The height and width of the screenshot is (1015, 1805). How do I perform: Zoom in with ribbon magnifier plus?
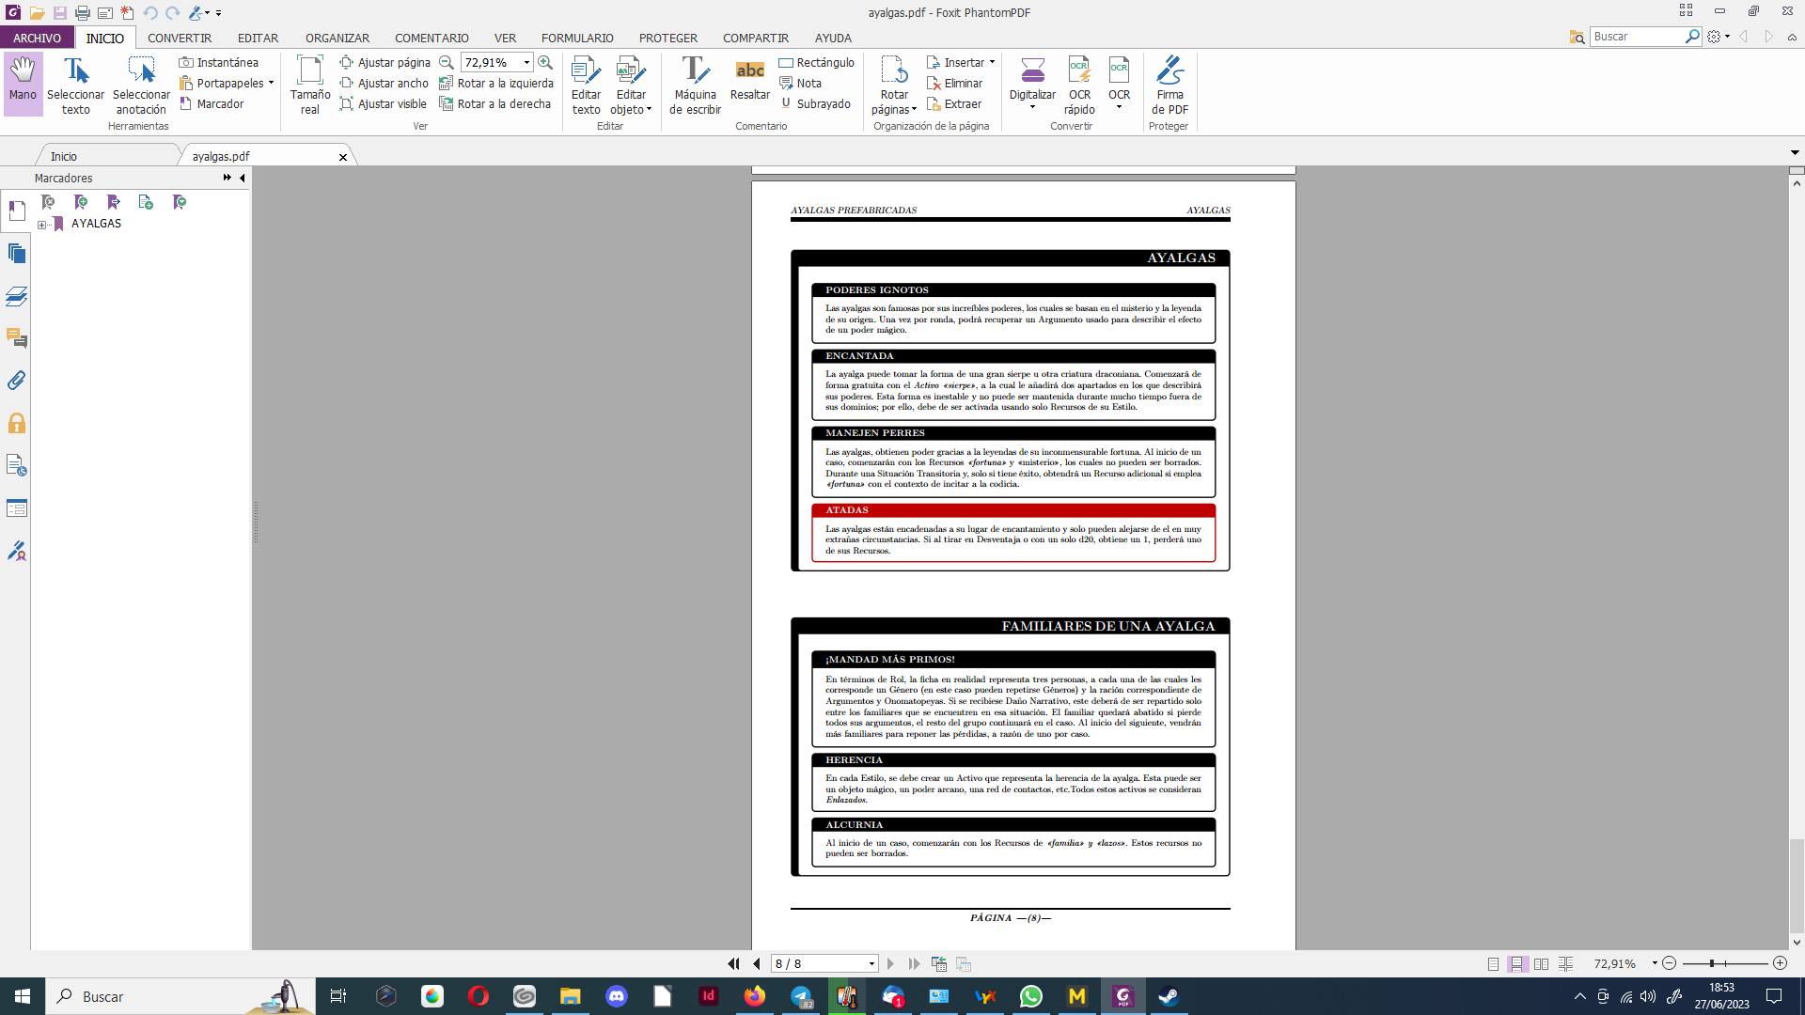tap(545, 62)
